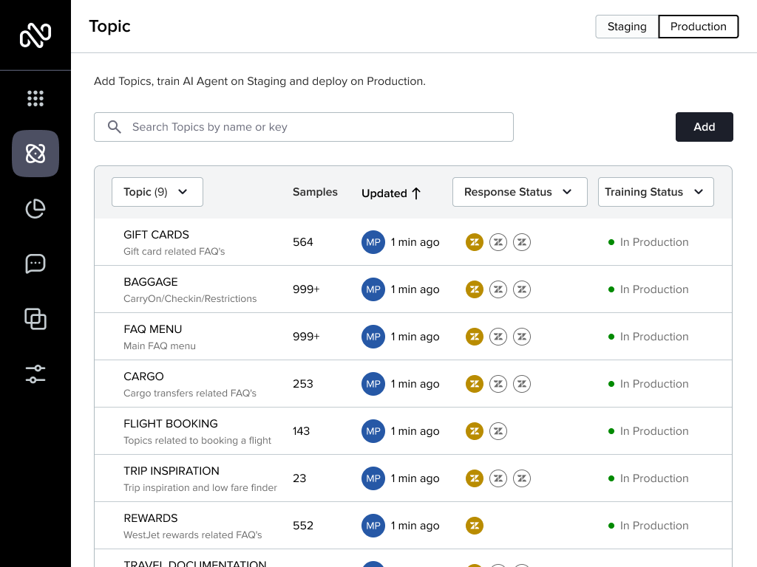Open the apps grid icon in sidebar
Image resolution: width=757 pixels, height=567 pixels.
click(35, 98)
